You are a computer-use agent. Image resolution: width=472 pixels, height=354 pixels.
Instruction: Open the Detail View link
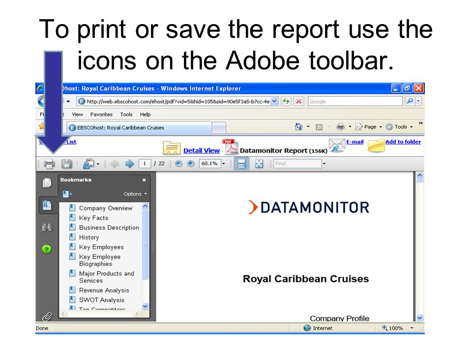point(202,150)
